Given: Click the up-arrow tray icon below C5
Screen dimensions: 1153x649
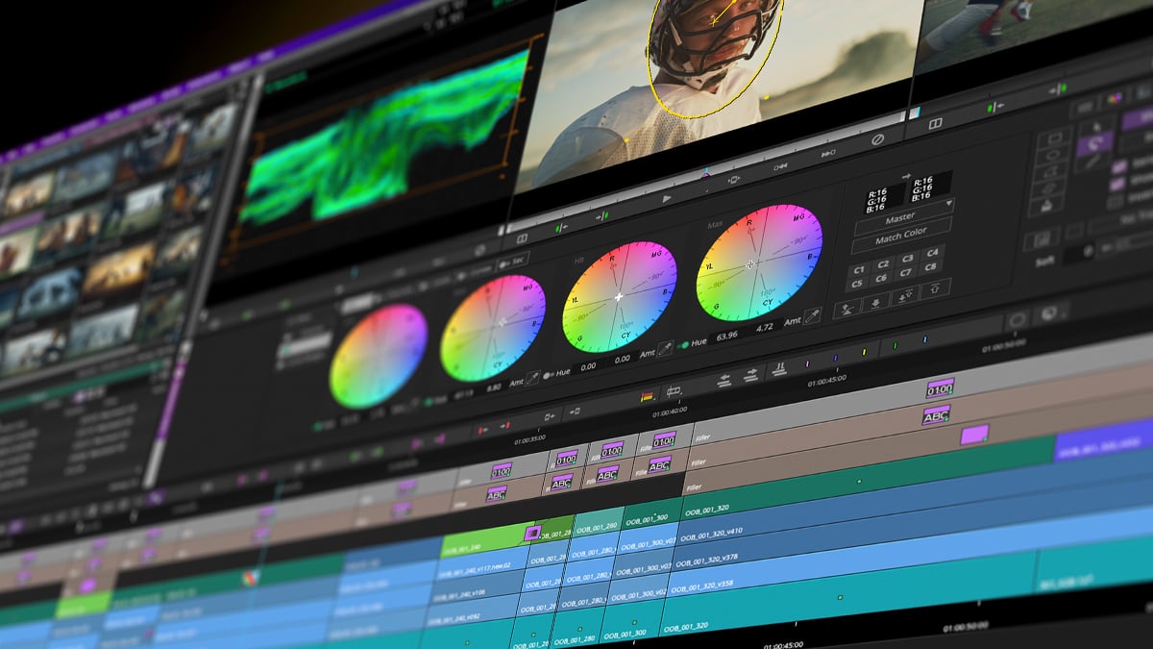Looking at the screenshot, I should click(846, 311).
